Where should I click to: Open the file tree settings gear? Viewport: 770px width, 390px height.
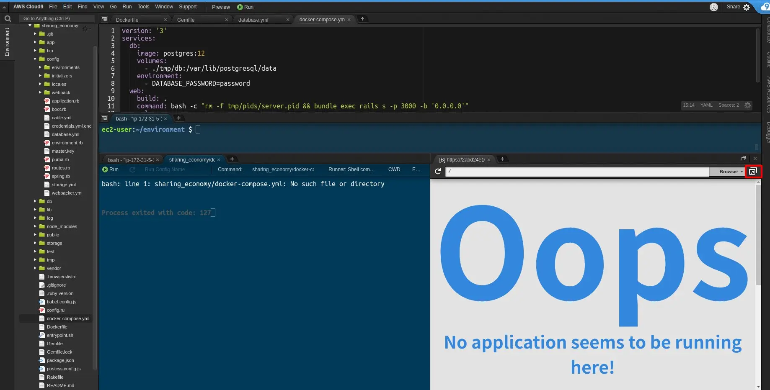(x=85, y=28)
